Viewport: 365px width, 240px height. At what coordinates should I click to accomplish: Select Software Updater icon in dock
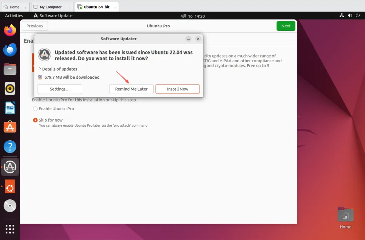click(x=10, y=167)
